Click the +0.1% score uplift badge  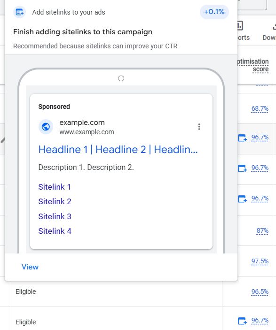(x=214, y=12)
